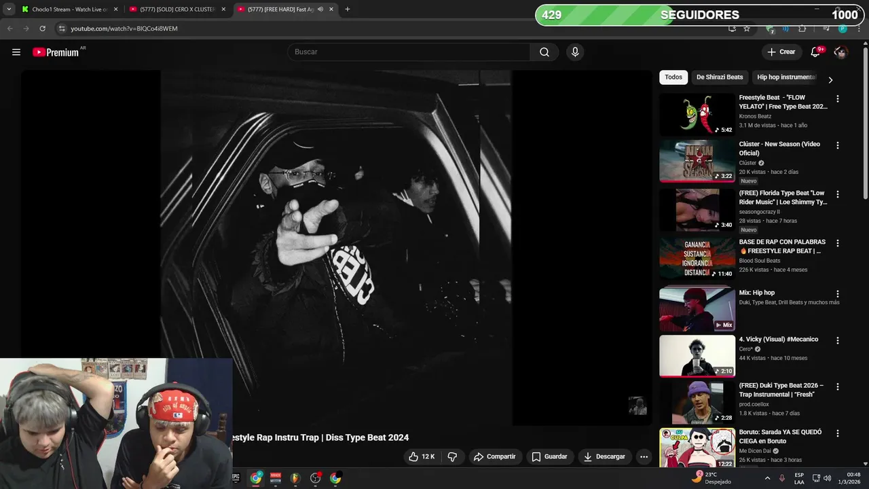
Task: Open options for FLOW YELATO video
Action: [x=837, y=99]
